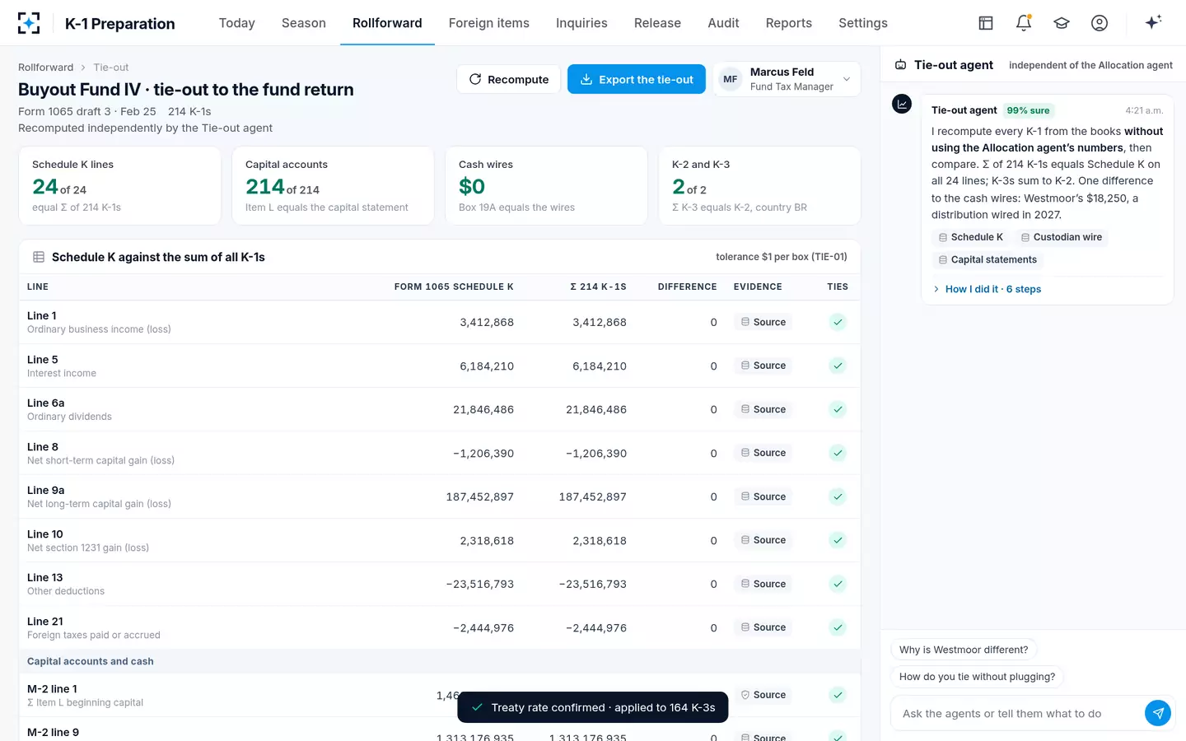This screenshot has height=741, width=1186.
Task: Click the tie checkmark for Line 21
Action: [x=838, y=627]
